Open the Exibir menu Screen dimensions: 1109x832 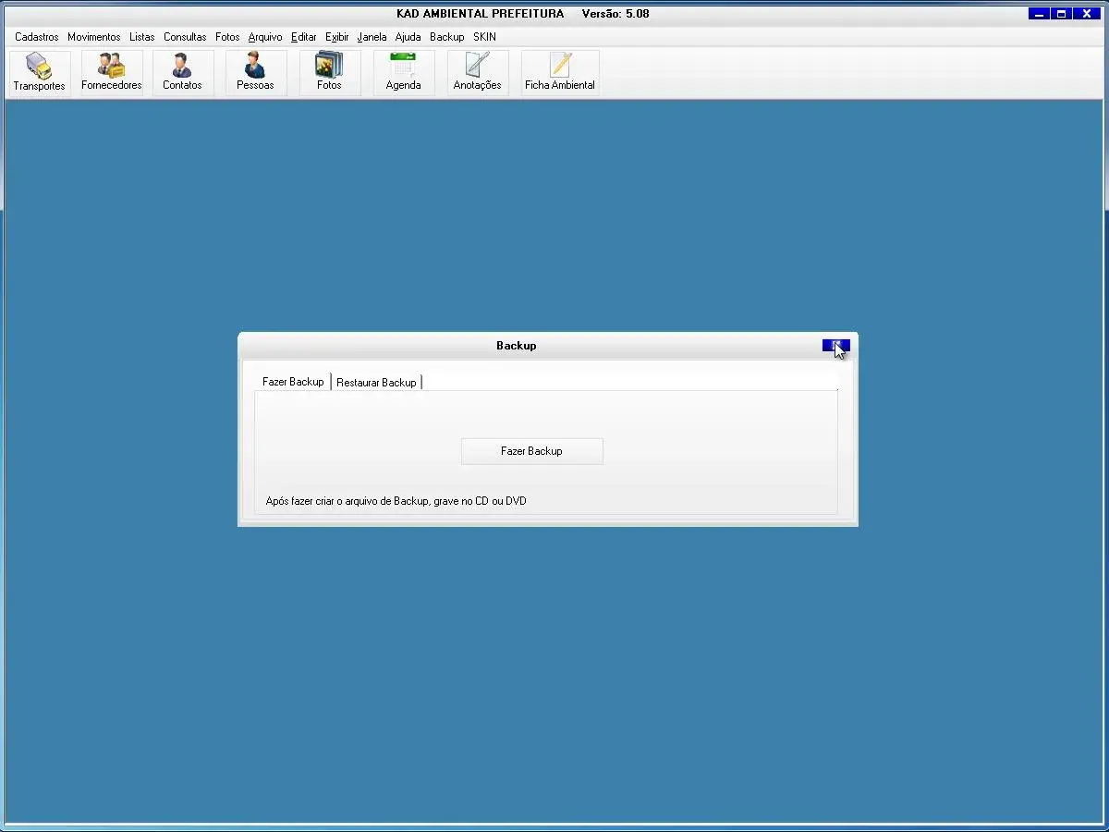pyautogui.click(x=337, y=37)
